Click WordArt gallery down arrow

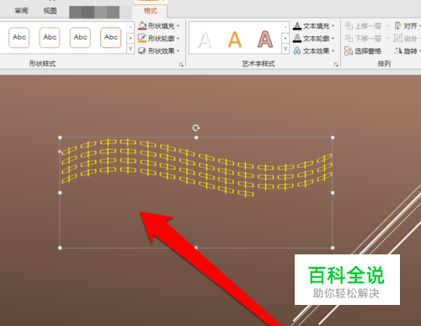[x=285, y=38]
